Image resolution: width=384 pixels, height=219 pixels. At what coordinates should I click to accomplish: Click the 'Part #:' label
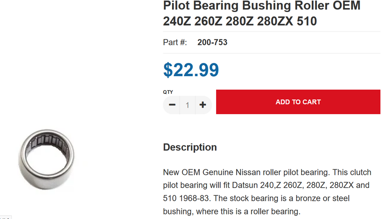(175, 42)
